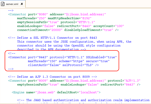The width and height of the screenshot is (151, 104).
Task: Click the SSLEnabled="true" attribute
Action: pyautogui.click(x=101, y=57)
